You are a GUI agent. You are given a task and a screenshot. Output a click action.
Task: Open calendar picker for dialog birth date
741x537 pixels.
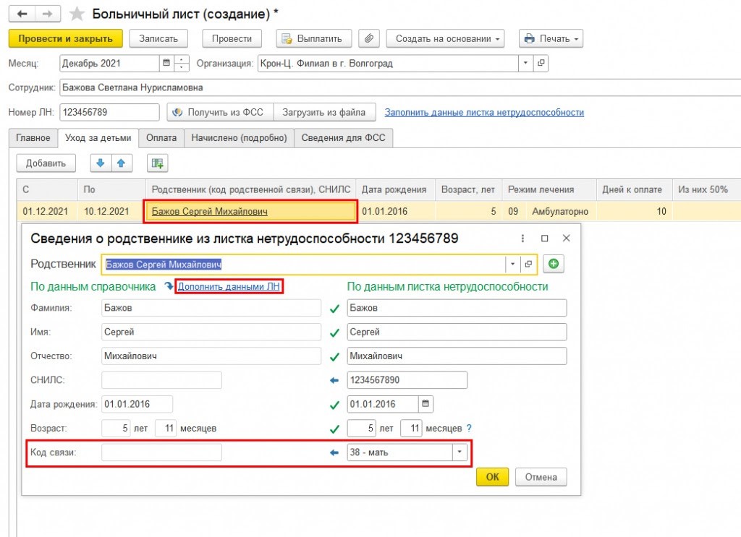coord(425,404)
